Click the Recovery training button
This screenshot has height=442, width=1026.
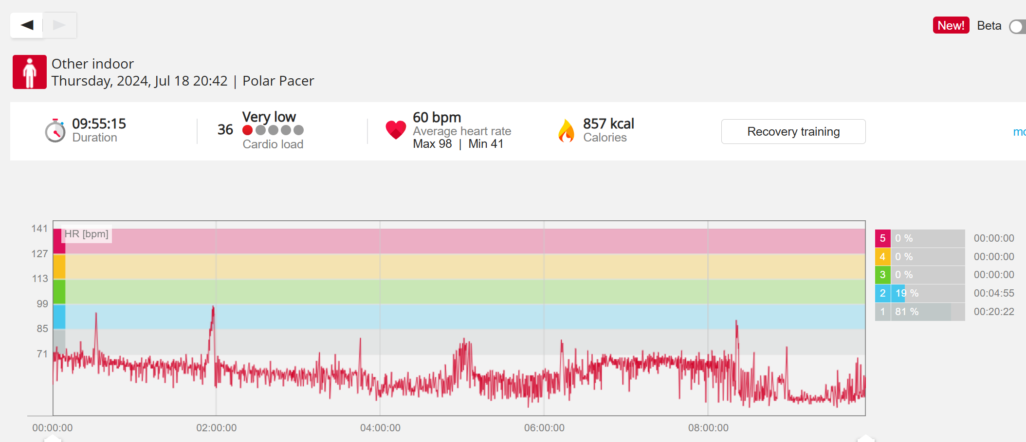tap(793, 132)
